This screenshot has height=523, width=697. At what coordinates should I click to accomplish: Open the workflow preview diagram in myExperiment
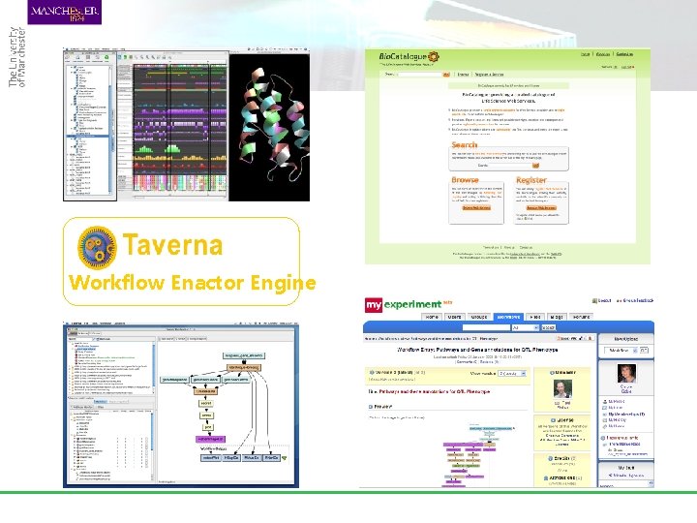coord(478,455)
